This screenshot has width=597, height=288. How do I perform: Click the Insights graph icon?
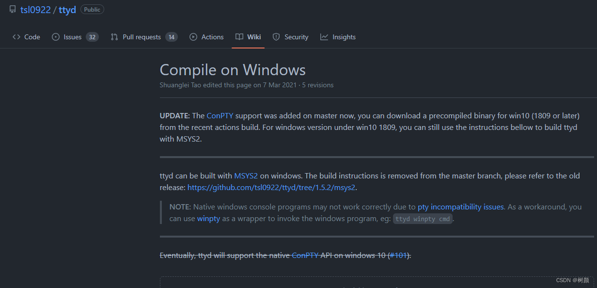pos(324,37)
